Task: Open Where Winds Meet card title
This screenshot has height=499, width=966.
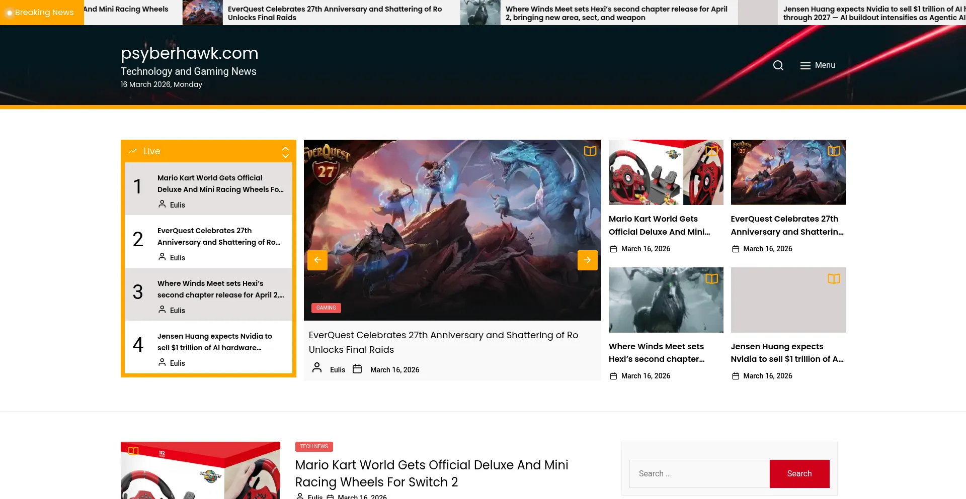Action: pyautogui.click(x=657, y=353)
